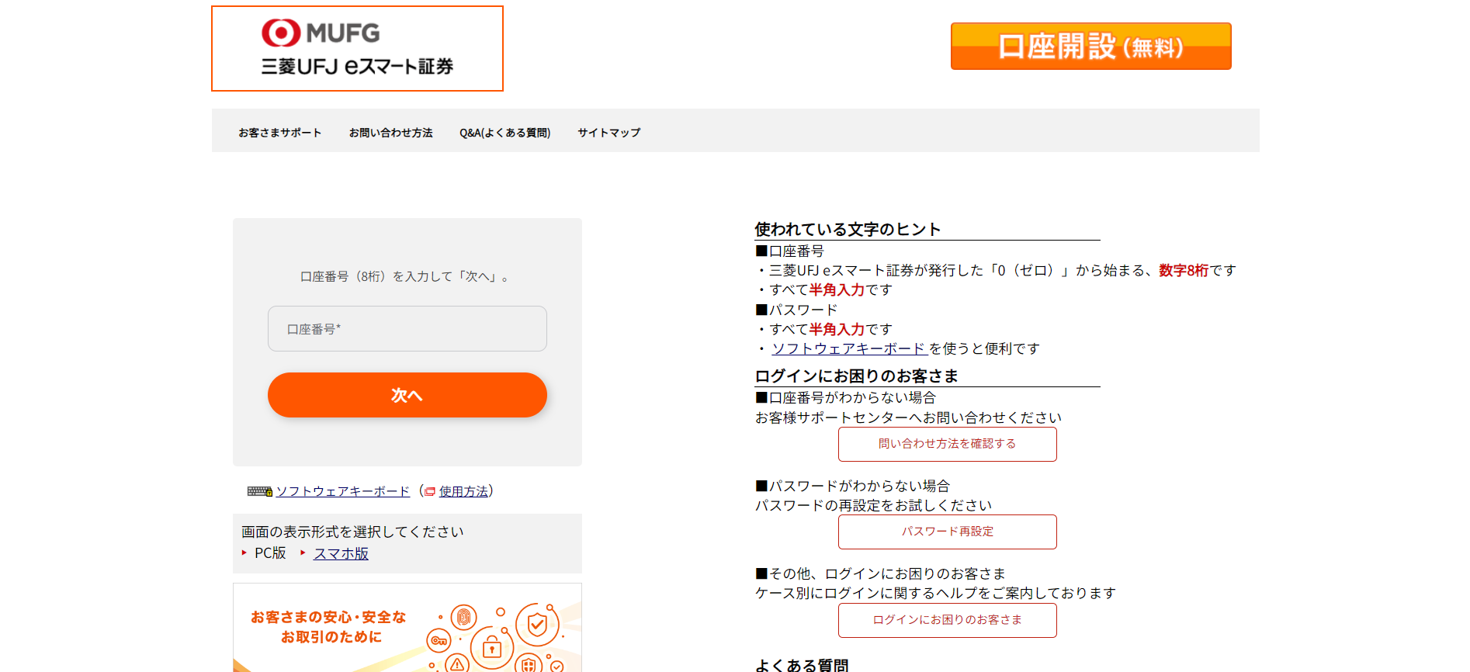This screenshot has width=1470, height=672.
Task: Focus the 口座番号 input field
Action: coord(407,328)
